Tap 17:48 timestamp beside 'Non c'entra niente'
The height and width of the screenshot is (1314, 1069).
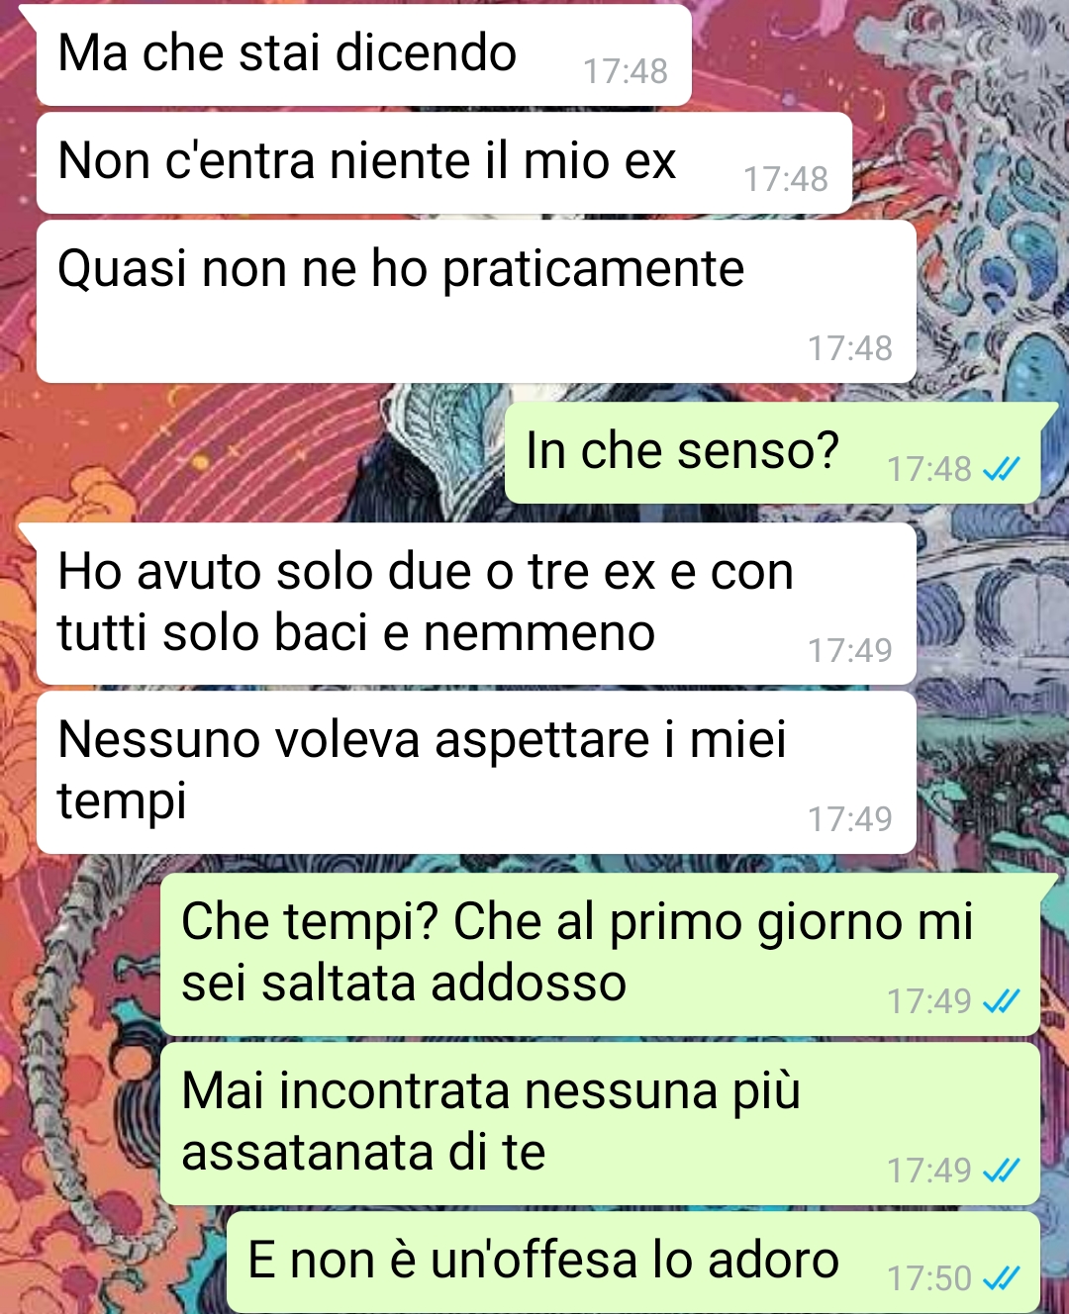(x=786, y=179)
